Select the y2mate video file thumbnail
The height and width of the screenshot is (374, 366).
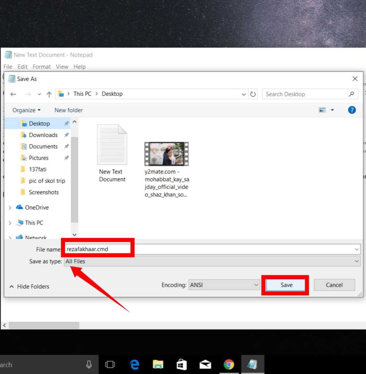(166, 153)
